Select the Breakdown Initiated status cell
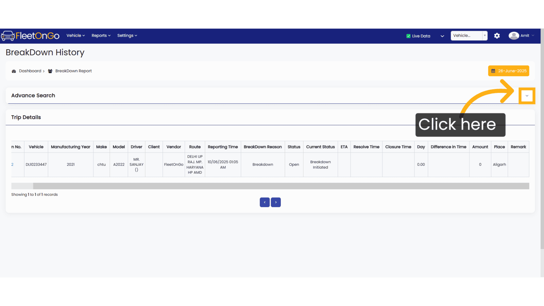Viewport: 544px width, 306px height. [320, 165]
